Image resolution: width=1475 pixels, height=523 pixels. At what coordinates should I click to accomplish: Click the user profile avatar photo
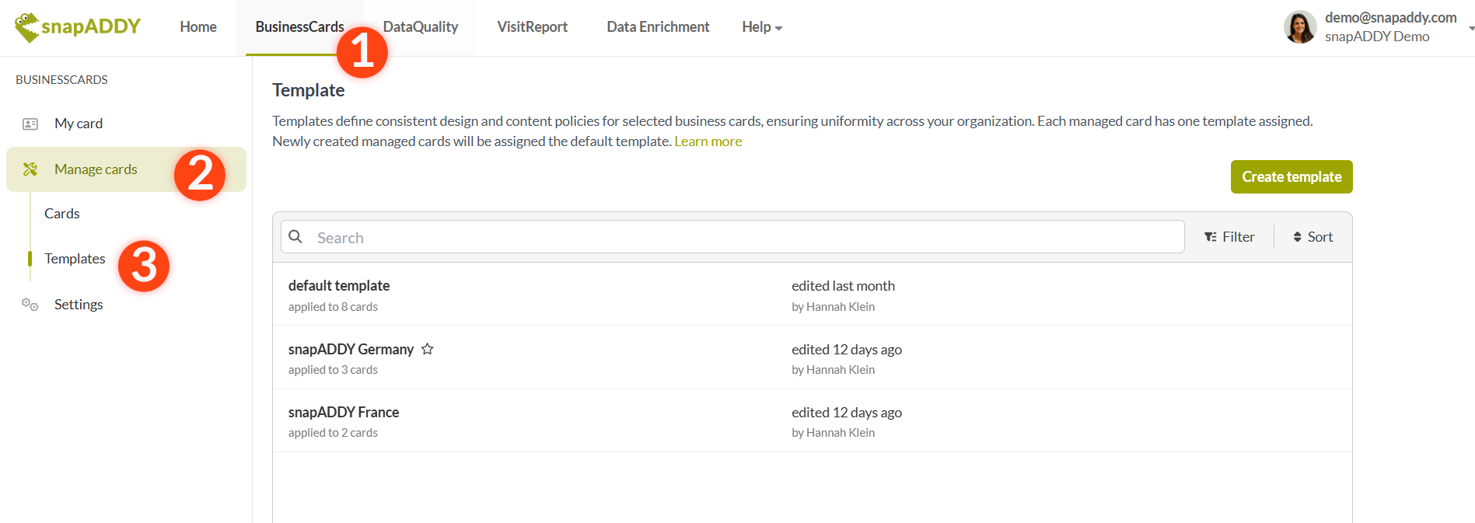1299,27
